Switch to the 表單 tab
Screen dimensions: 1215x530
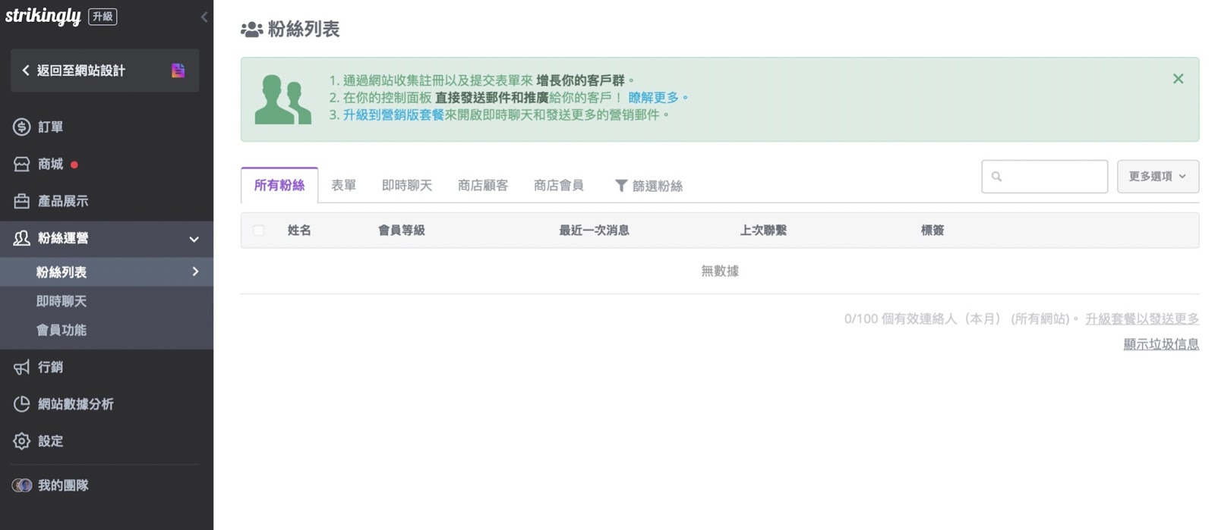[343, 186]
